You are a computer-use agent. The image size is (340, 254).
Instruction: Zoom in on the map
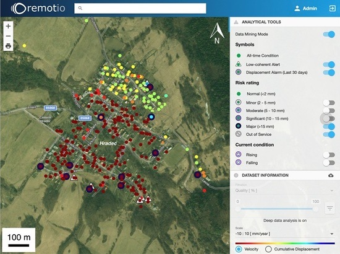pos(8,26)
